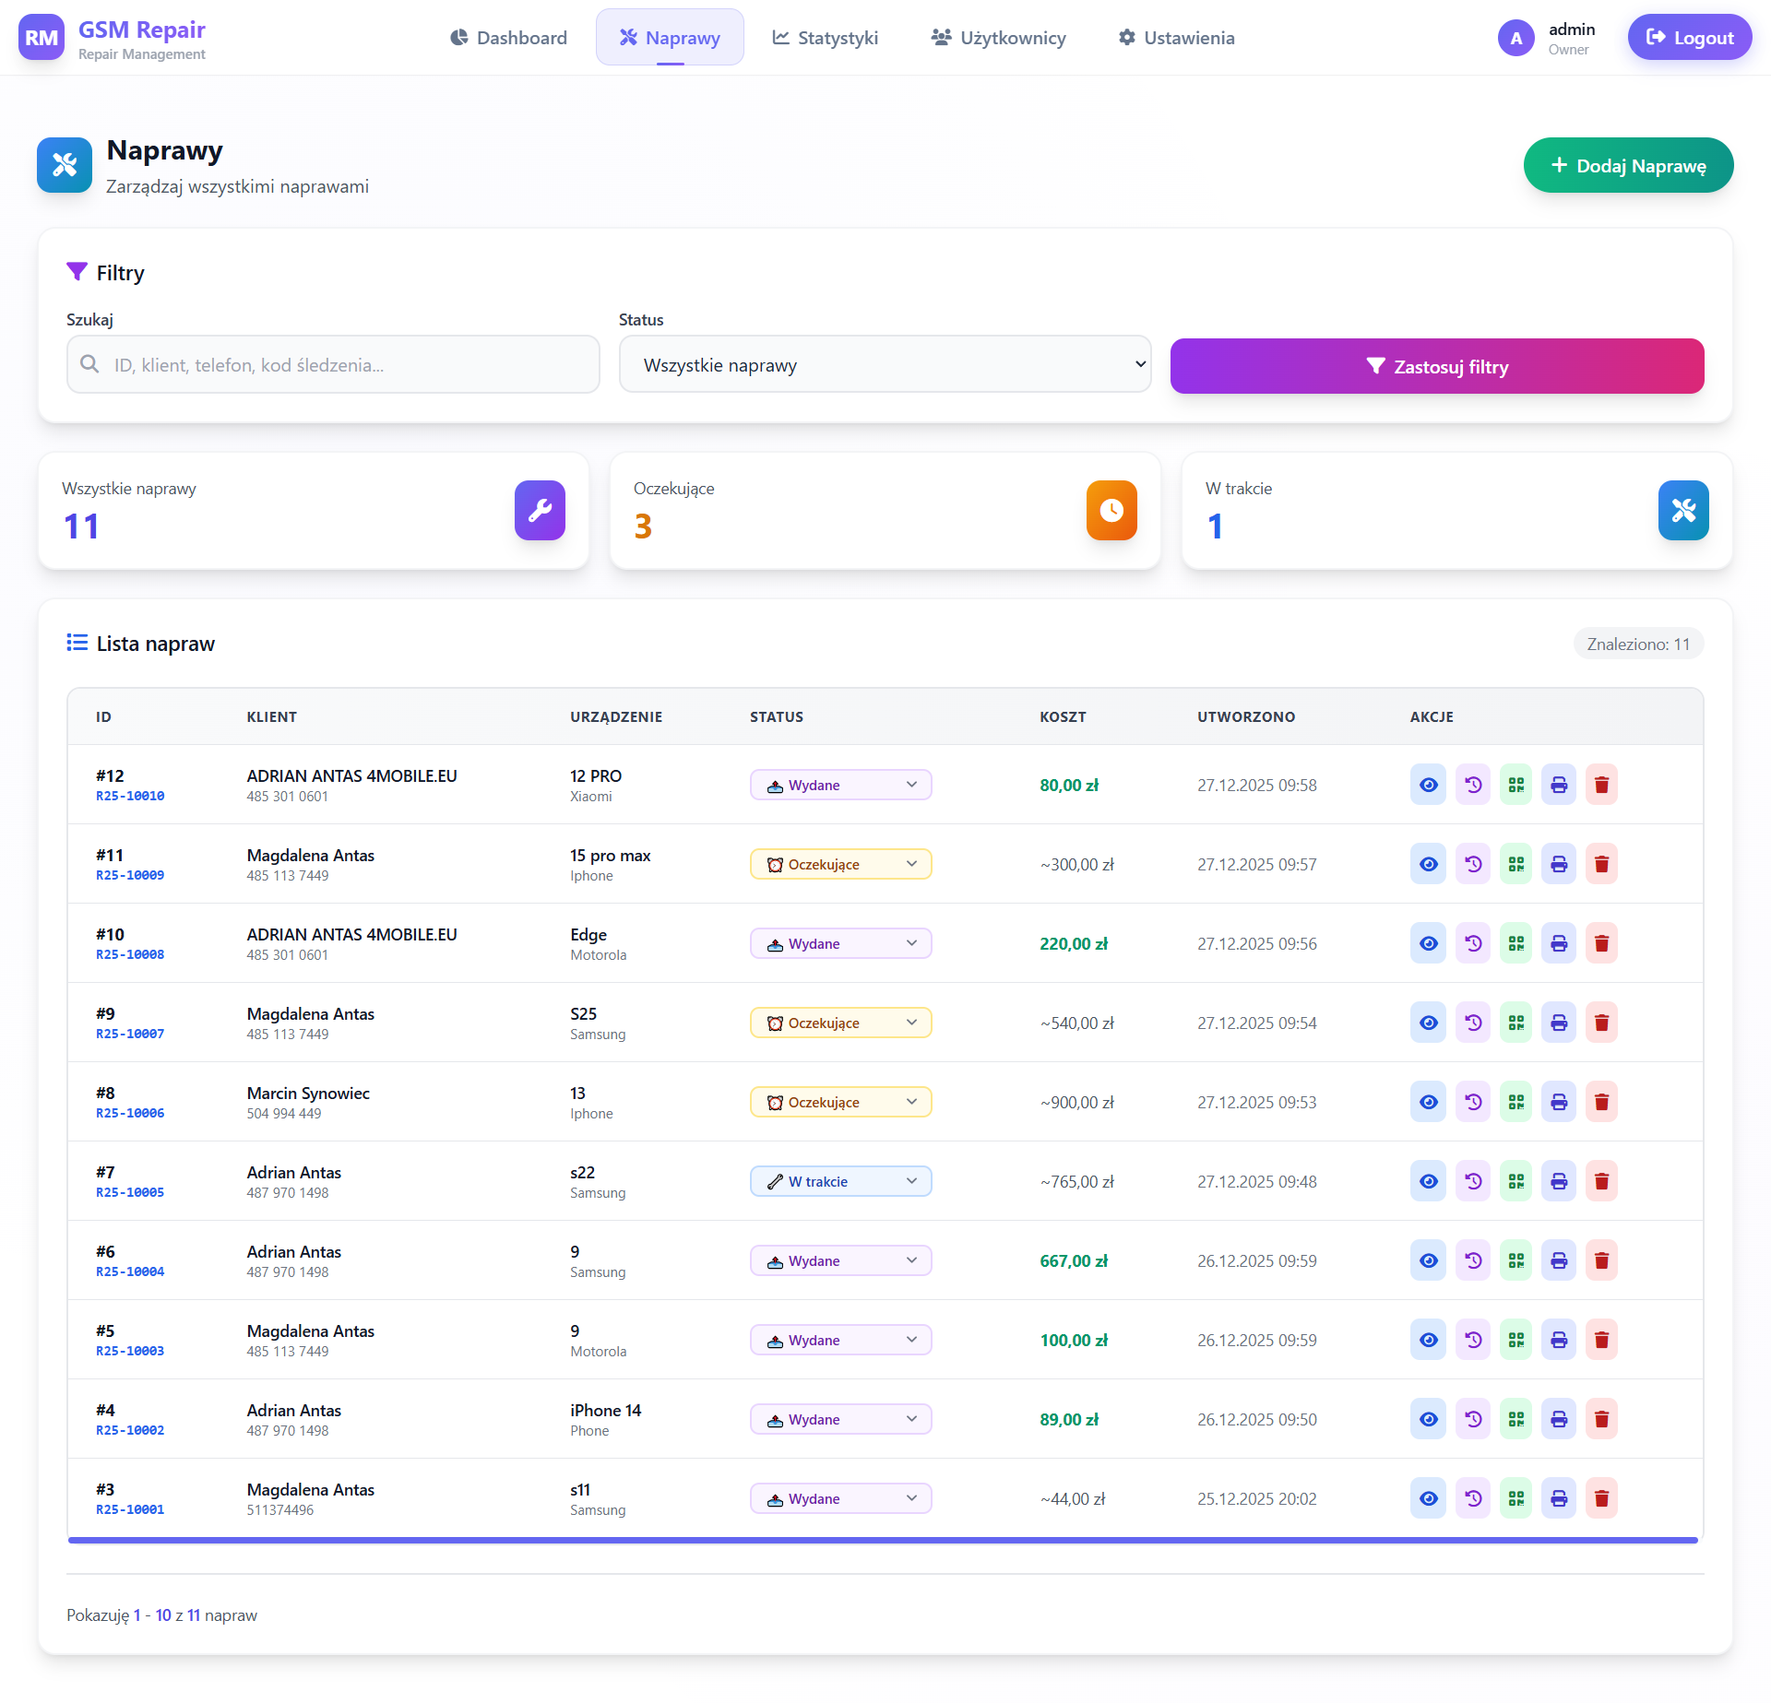Open the Ustawienia navigation tab
The image size is (1771, 1703).
tap(1176, 38)
